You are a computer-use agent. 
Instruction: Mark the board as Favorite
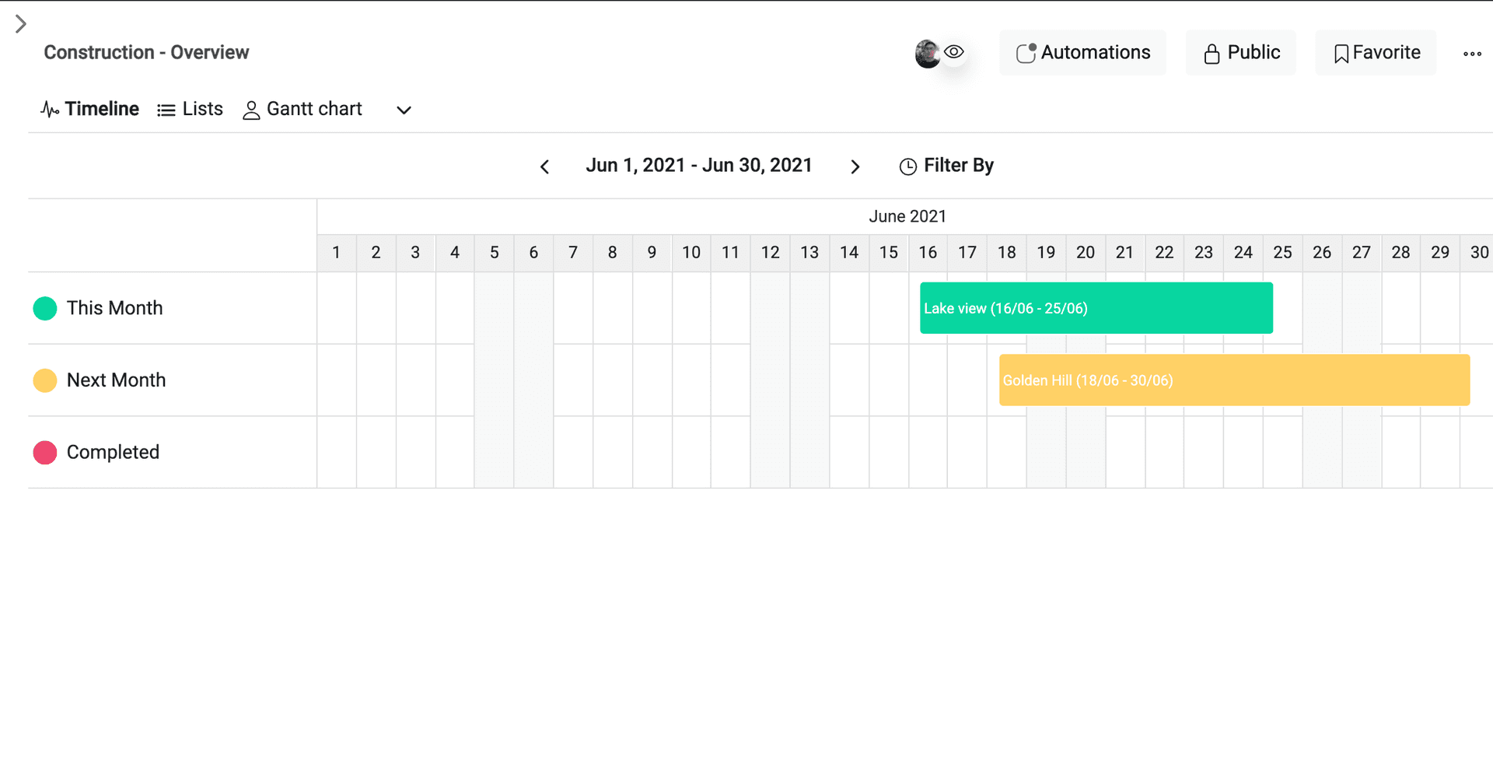[x=1376, y=53]
